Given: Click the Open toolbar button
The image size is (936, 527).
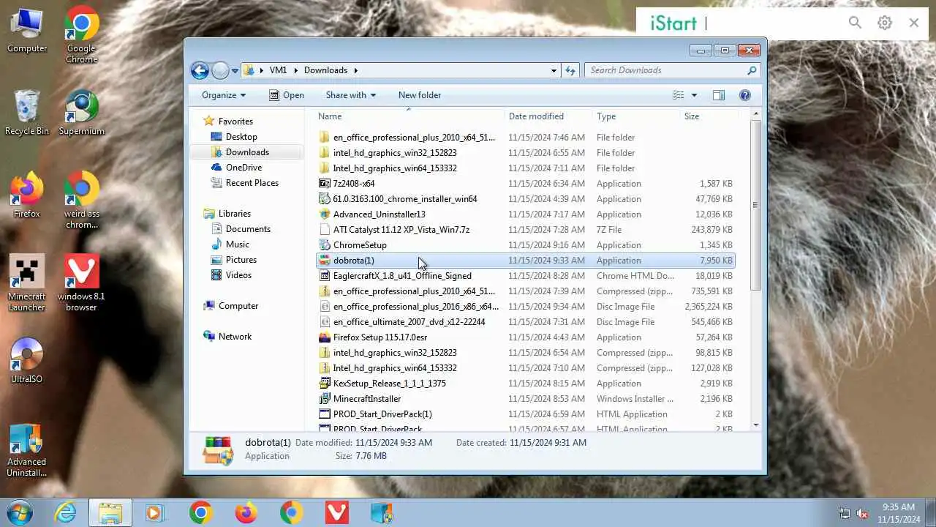Looking at the screenshot, I should (x=286, y=95).
